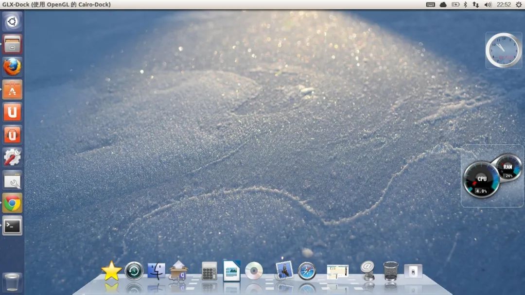The image size is (525, 295).
Task: Open the session gear menu in top panel
Action: tap(518, 4)
